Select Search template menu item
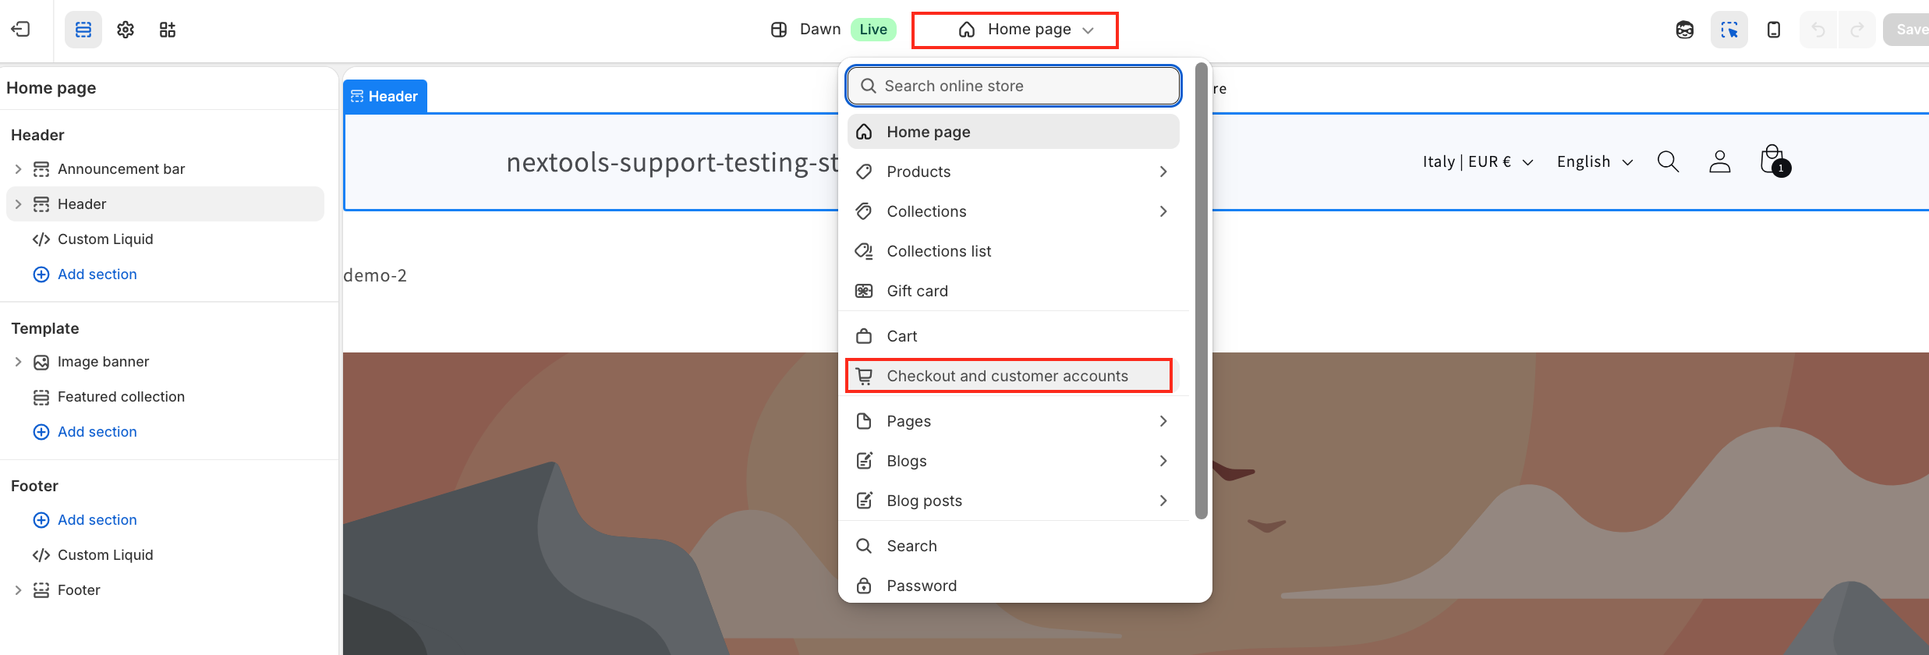 (x=1014, y=546)
